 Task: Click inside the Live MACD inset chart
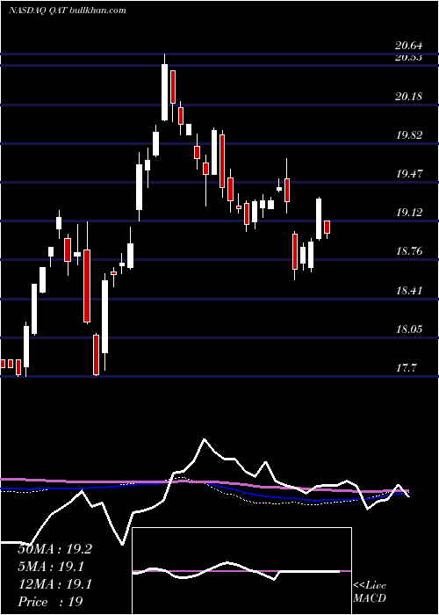241,571
